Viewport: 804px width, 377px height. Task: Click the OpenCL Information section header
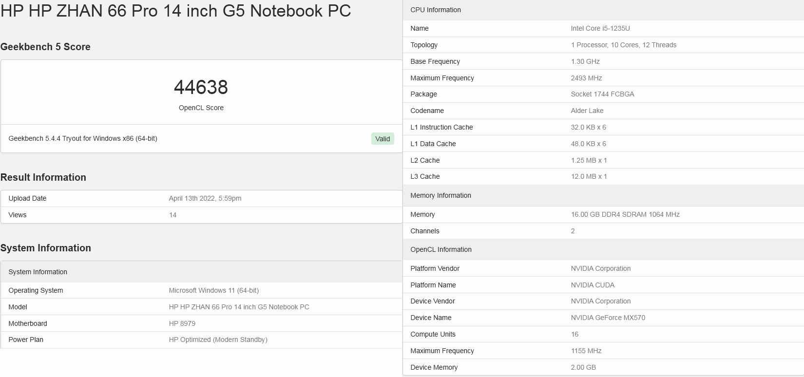tap(441, 249)
